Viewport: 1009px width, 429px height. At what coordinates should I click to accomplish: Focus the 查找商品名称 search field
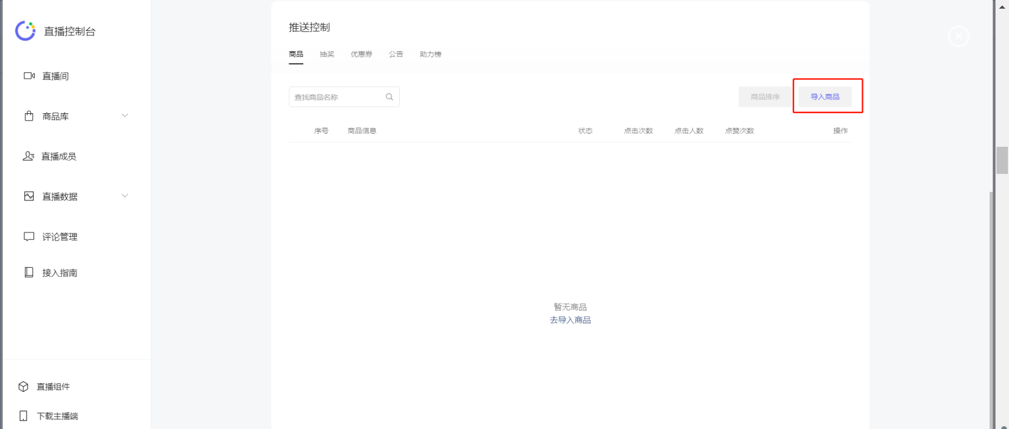tap(336, 97)
